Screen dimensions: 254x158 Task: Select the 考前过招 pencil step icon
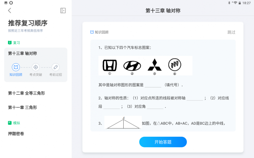(56, 67)
